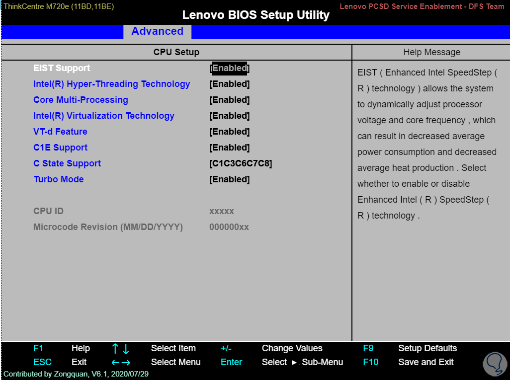The height and width of the screenshot is (380, 510).
Task: Click the Enter key hint
Action: pyautogui.click(x=231, y=362)
